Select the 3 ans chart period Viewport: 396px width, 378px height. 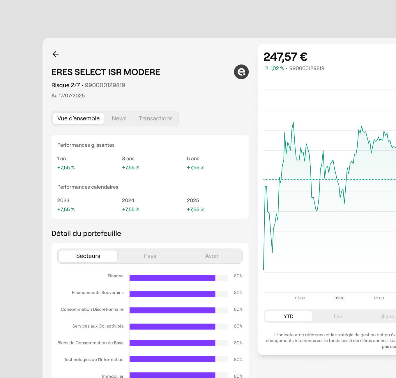pos(387,316)
